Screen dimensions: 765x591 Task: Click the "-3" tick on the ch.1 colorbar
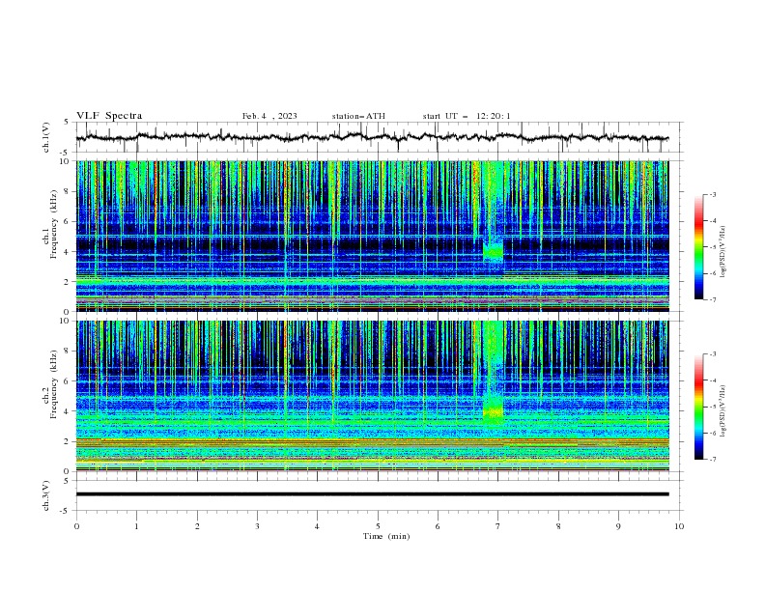[712, 194]
